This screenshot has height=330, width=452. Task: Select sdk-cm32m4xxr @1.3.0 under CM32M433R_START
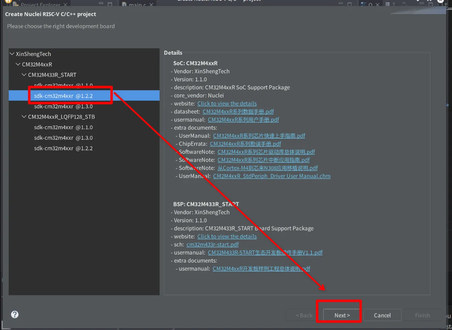(x=63, y=106)
